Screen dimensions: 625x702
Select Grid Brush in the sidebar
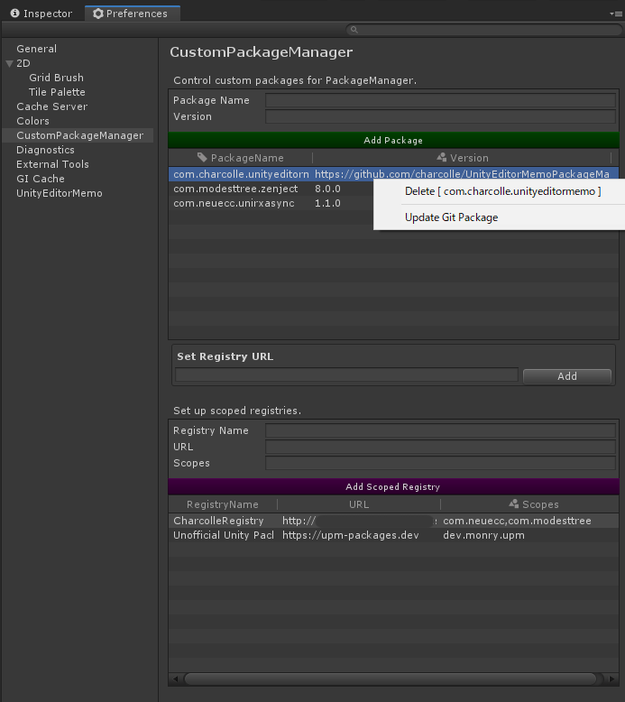tap(57, 78)
